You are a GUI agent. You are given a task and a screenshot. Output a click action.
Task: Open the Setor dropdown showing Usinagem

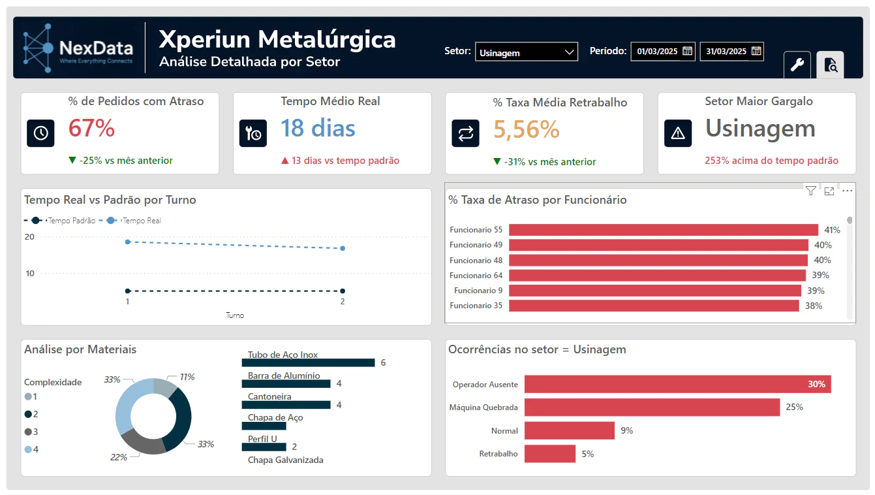tap(527, 52)
